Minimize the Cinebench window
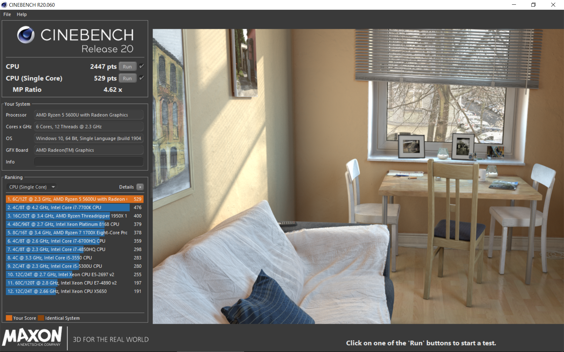 coord(514,5)
